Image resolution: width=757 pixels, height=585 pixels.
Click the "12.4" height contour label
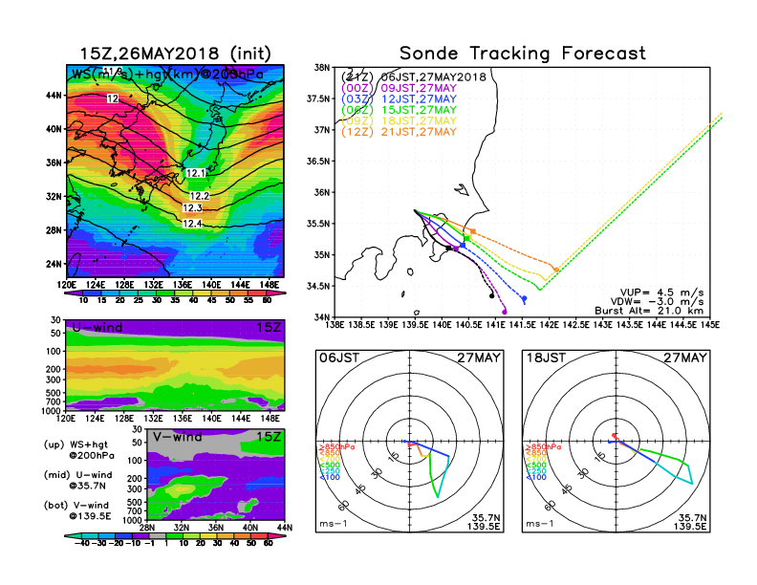tap(192, 224)
